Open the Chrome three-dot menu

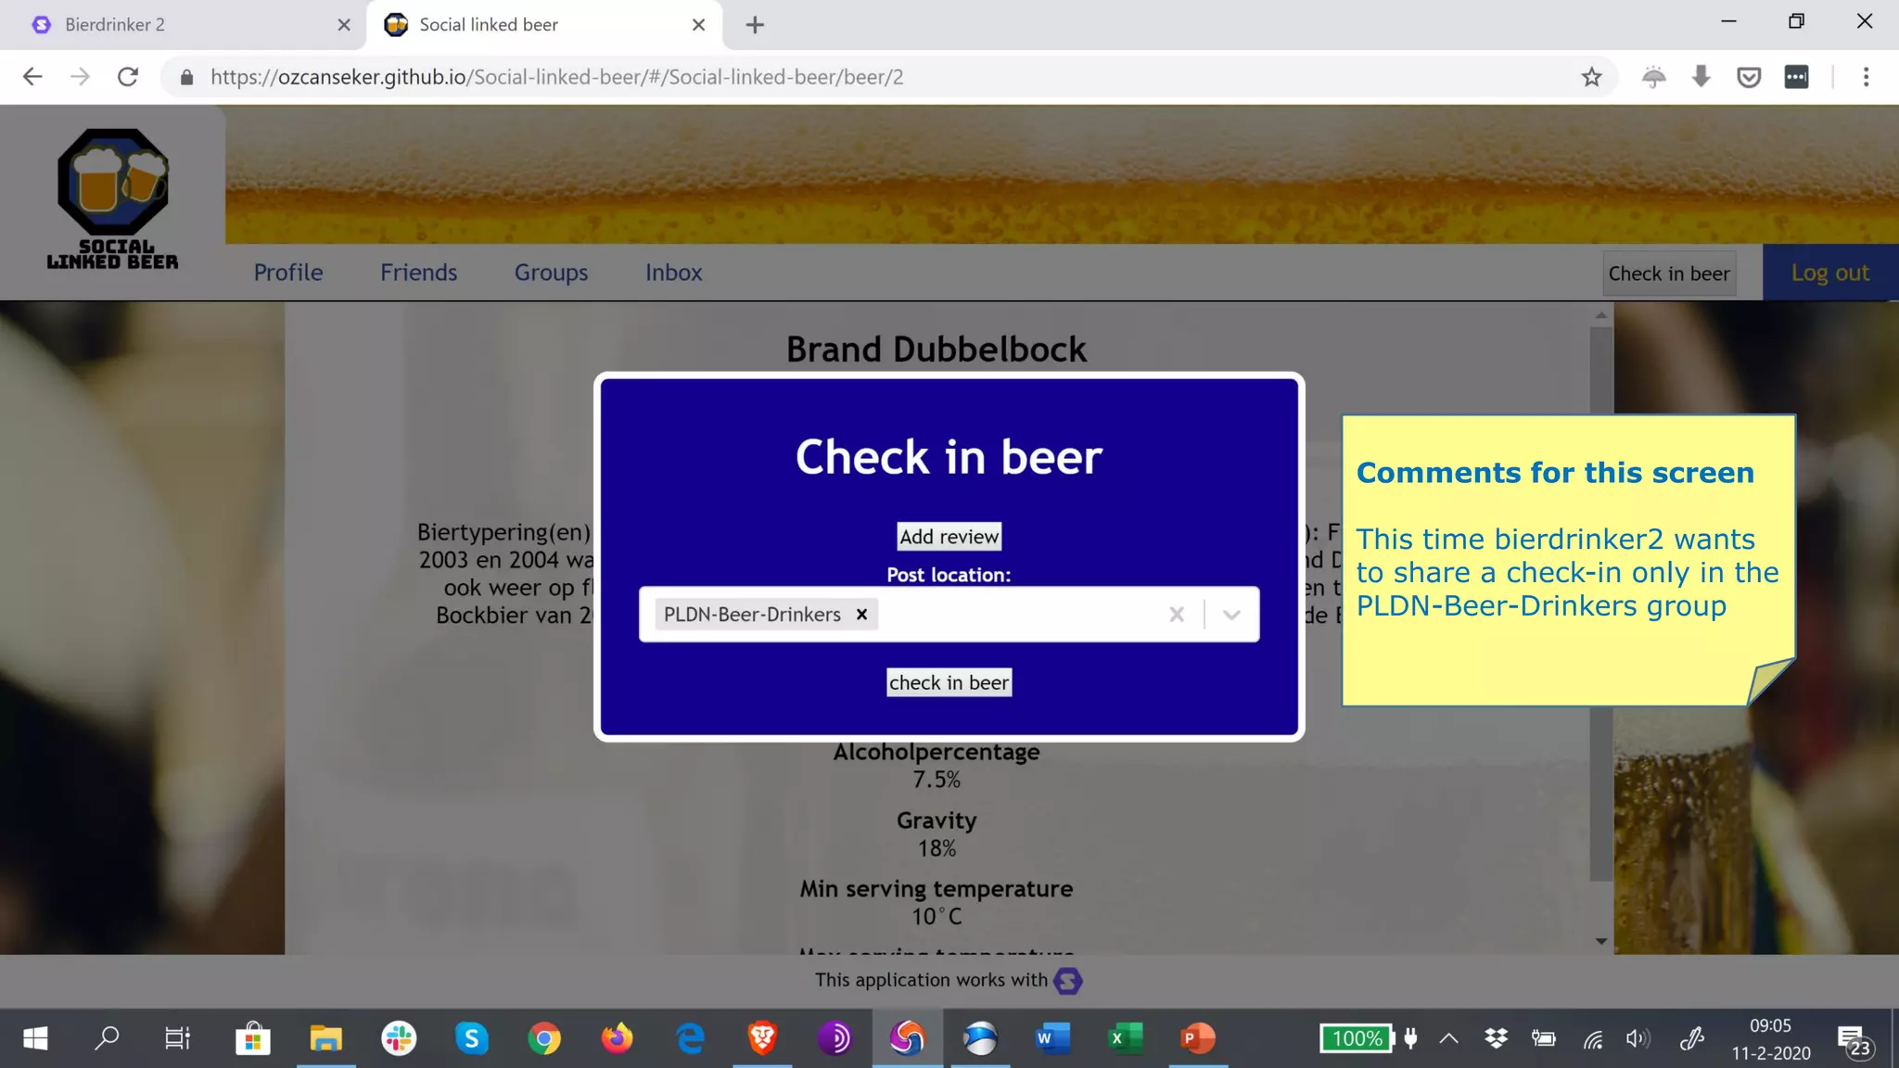[x=1866, y=77]
